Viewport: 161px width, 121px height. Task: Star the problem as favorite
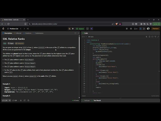[21, 100]
